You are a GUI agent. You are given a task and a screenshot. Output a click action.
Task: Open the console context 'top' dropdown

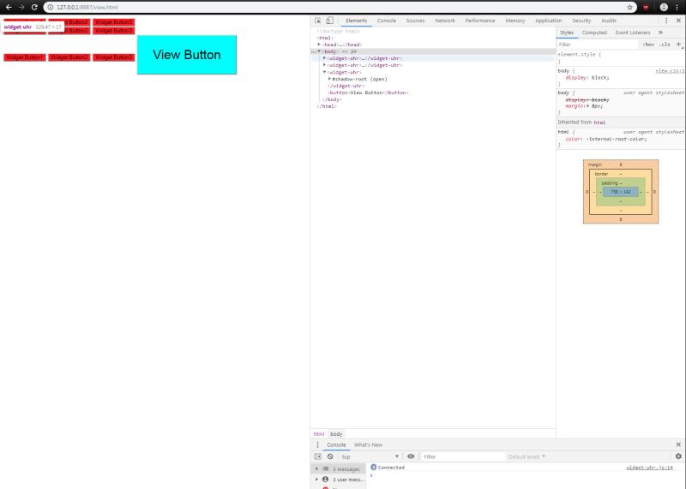(x=370, y=456)
